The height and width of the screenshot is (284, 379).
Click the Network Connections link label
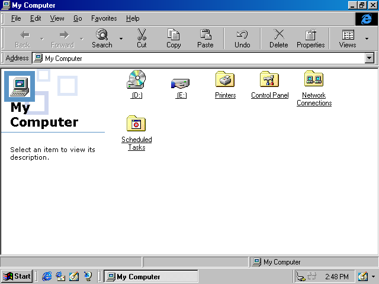314,99
